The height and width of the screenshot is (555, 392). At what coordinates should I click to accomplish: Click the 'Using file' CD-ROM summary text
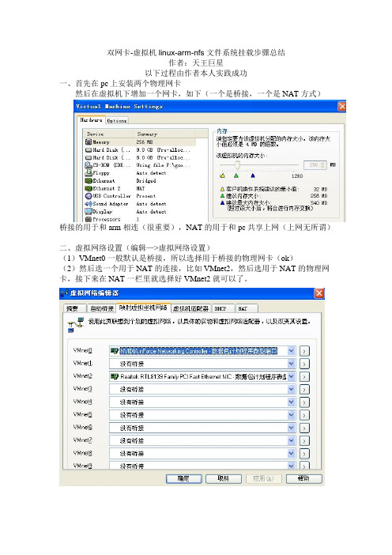point(163,165)
